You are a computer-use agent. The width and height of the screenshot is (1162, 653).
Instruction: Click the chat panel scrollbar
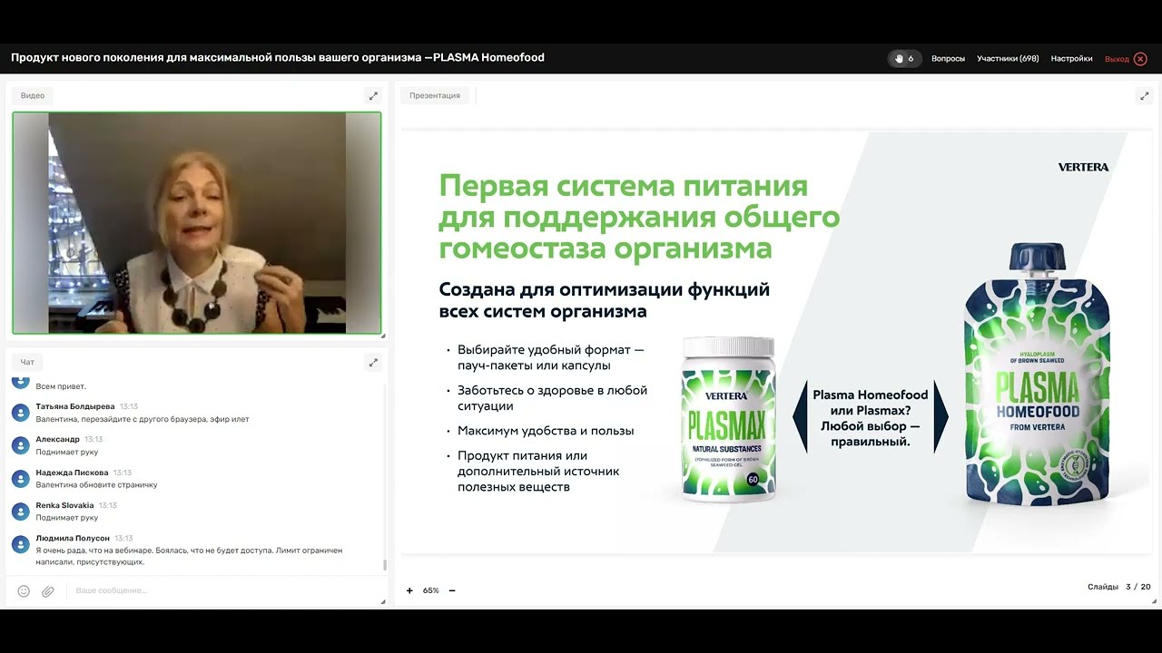tap(385, 565)
